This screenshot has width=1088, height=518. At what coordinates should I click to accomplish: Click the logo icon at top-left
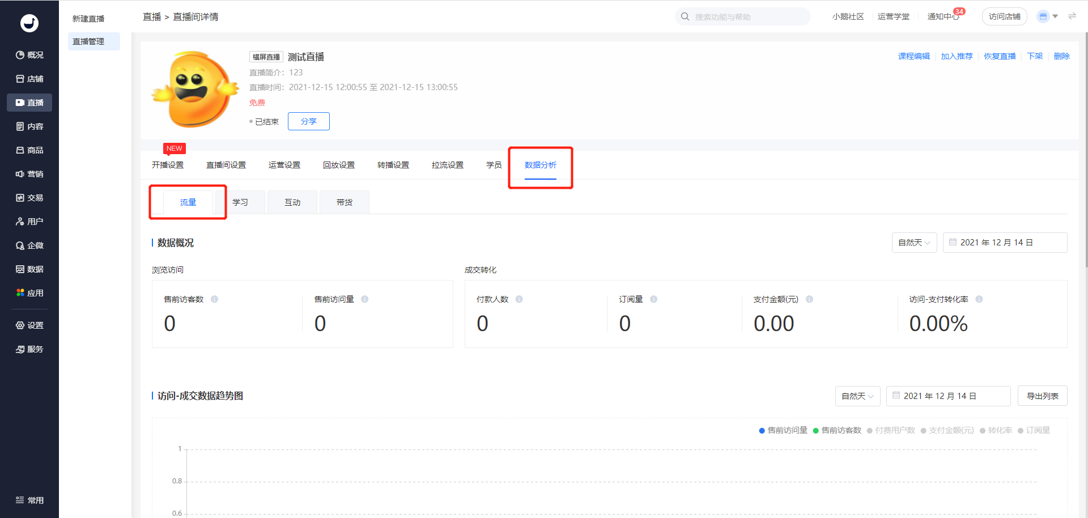coord(29,23)
